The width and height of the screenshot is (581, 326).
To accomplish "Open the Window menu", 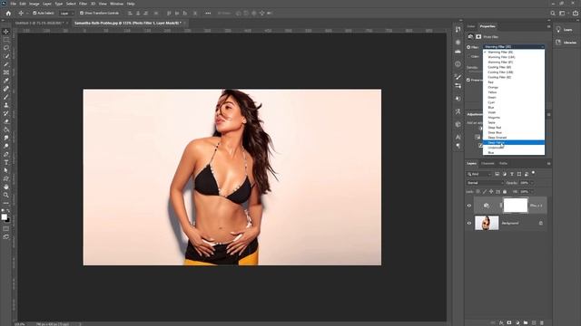I will point(116,4).
